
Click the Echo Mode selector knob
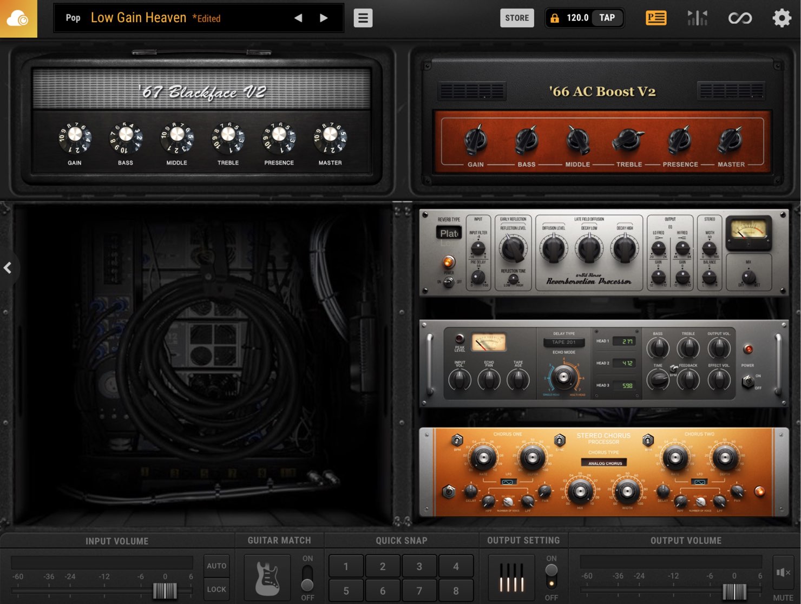pyautogui.click(x=563, y=377)
